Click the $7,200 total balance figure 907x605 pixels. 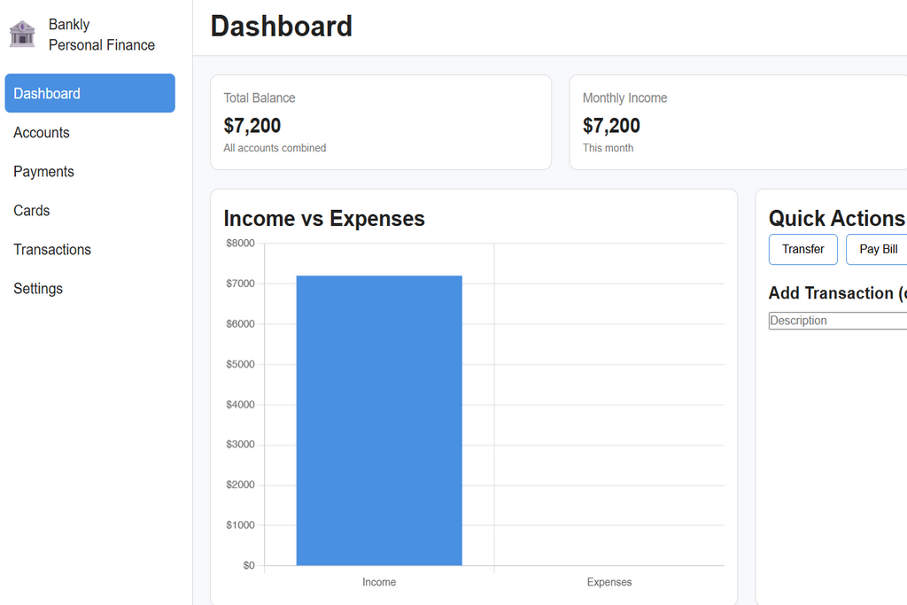pyautogui.click(x=252, y=125)
